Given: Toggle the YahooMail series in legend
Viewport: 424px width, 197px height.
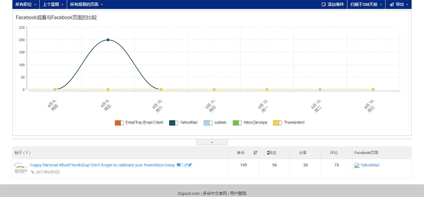Looking at the screenshot, I should click(x=173, y=123).
